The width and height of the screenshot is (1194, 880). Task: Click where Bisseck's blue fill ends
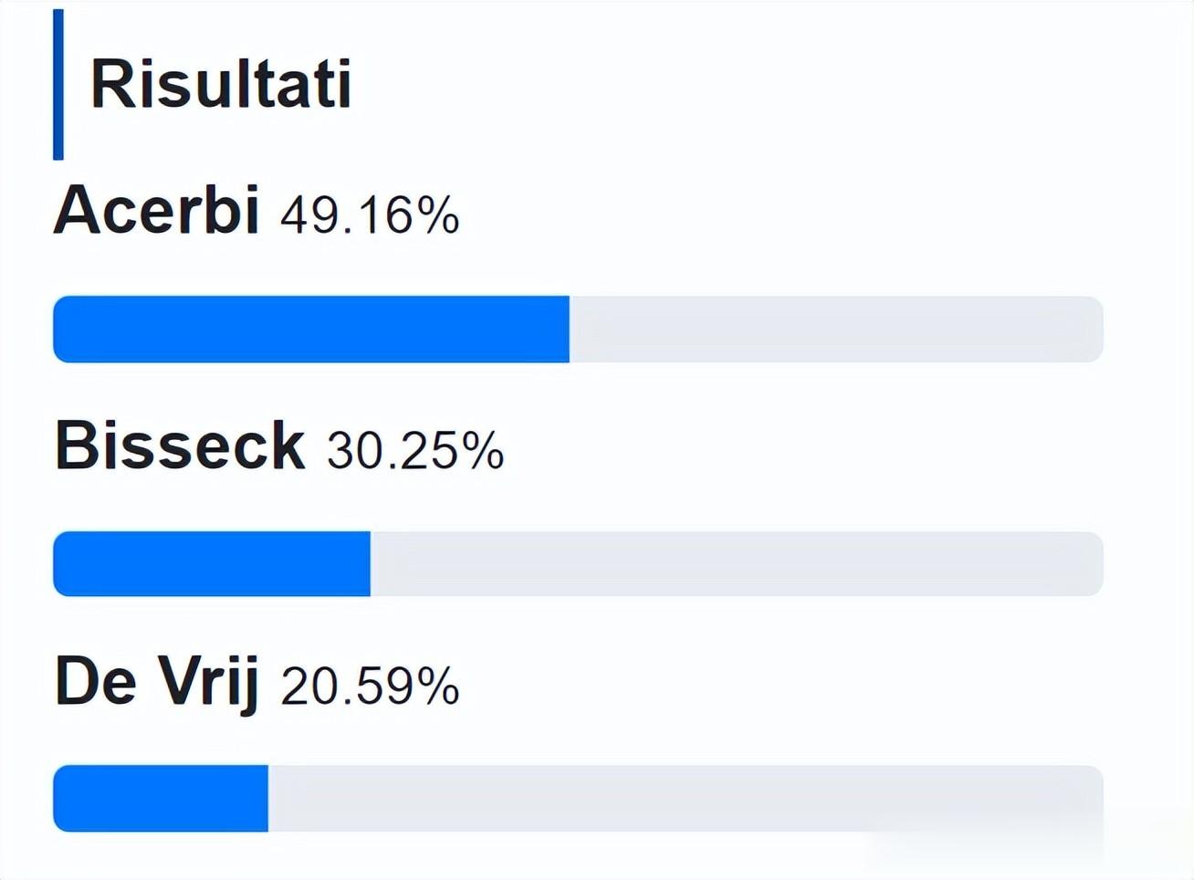(x=370, y=564)
